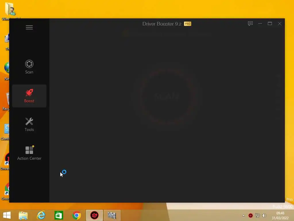The image size is (294, 221).
Task: Open the brick wall firewall taskbar app
Action: click(112, 215)
